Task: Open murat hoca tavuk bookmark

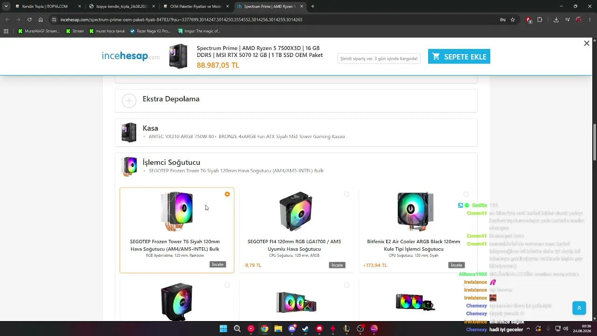Action: pos(107,31)
